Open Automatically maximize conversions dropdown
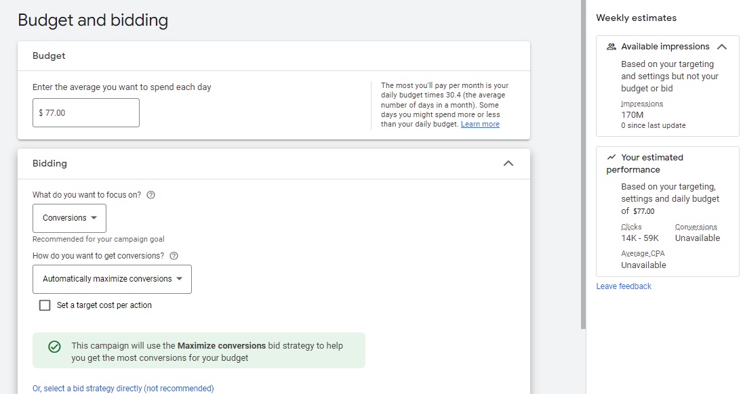 click(112, 279)
